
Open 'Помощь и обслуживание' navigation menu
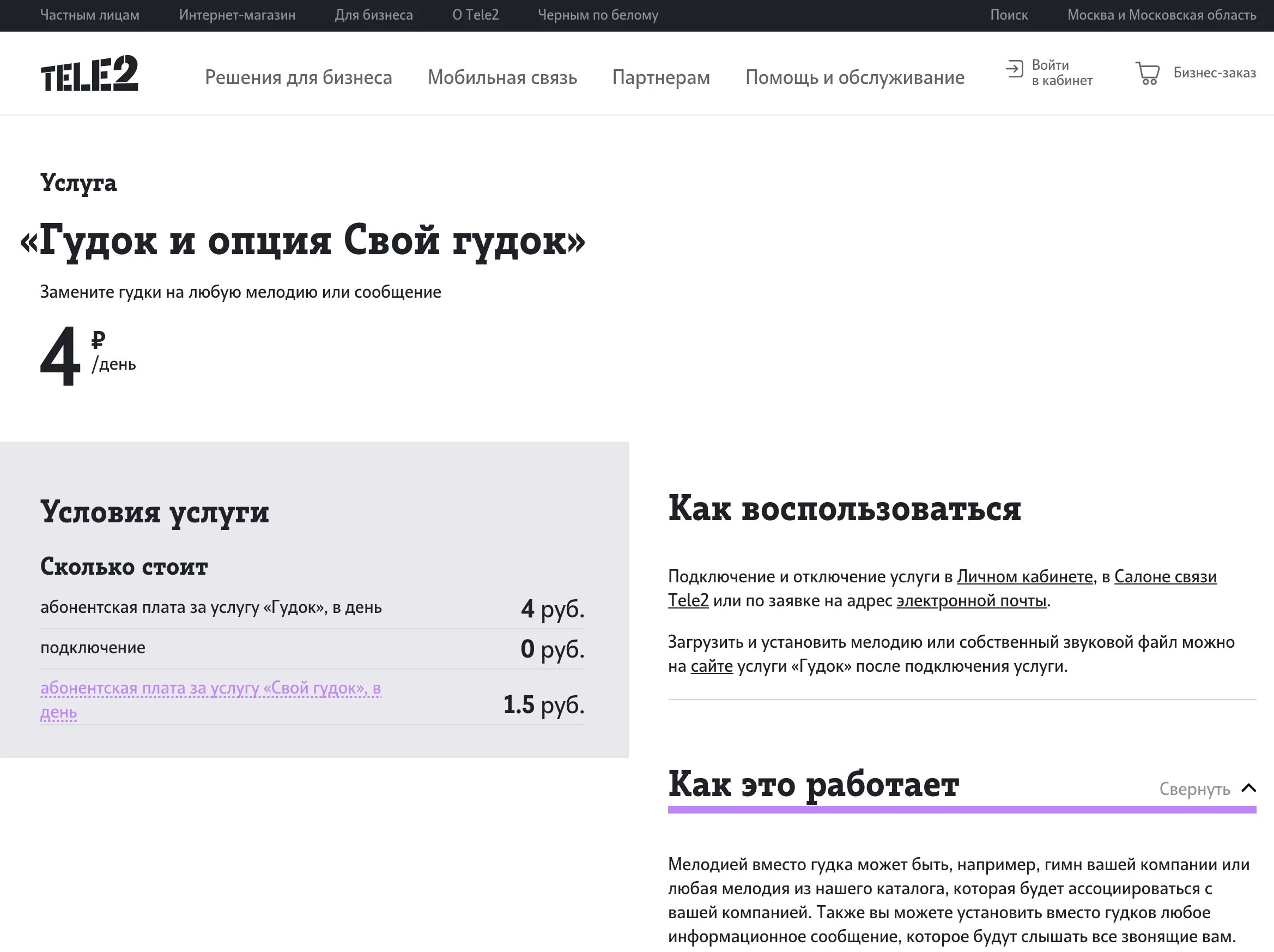(x=855, y=77)
